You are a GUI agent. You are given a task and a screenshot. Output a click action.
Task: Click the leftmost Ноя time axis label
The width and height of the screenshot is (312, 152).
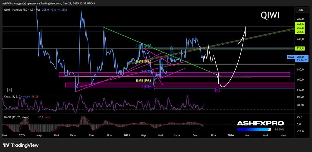[5, 135]
